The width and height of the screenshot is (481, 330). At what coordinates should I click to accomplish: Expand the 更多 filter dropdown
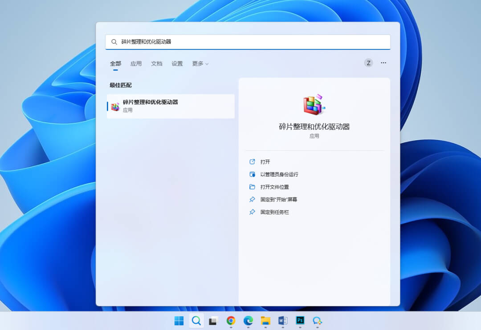click(200, 64)
